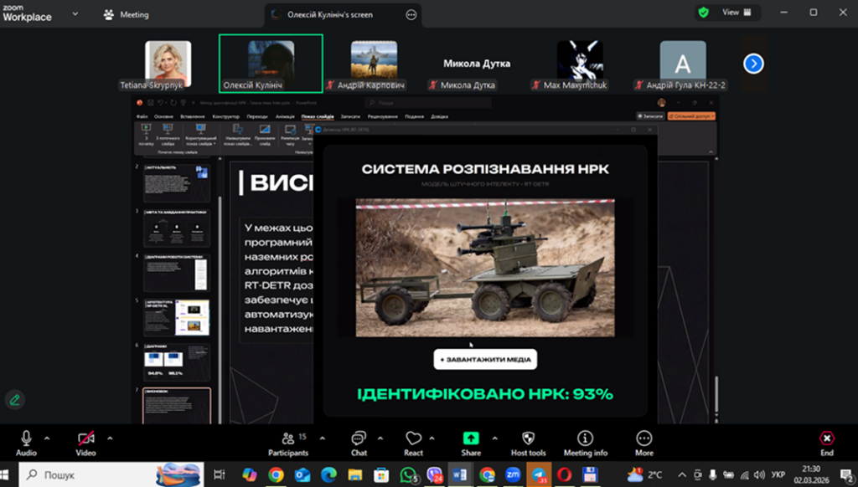The image size is (858, 487).
Task: Open the Zoom Workplace dropdown chevron
Action: tap(75, 14)
